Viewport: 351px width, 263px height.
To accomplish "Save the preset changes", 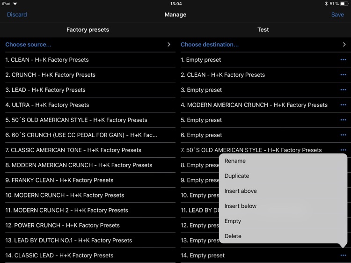I will pyautogui.click(x=337, y=15).
